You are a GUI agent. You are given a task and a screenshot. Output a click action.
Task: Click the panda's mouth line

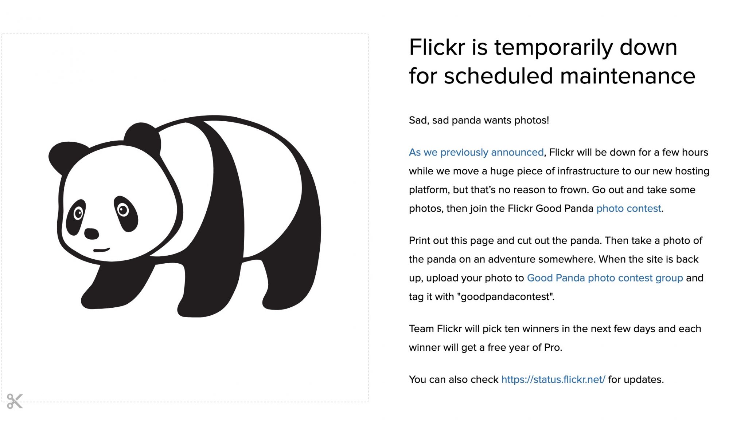pyautogui.click(x=101, y=250)
